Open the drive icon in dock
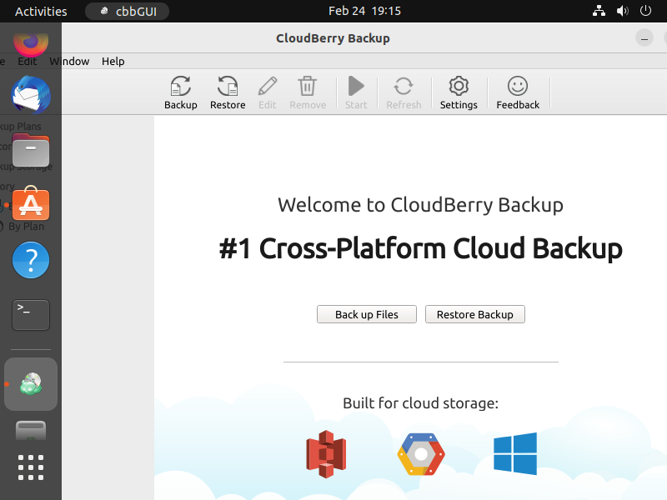Screen dimensions: 667x500 pos(31,430)
